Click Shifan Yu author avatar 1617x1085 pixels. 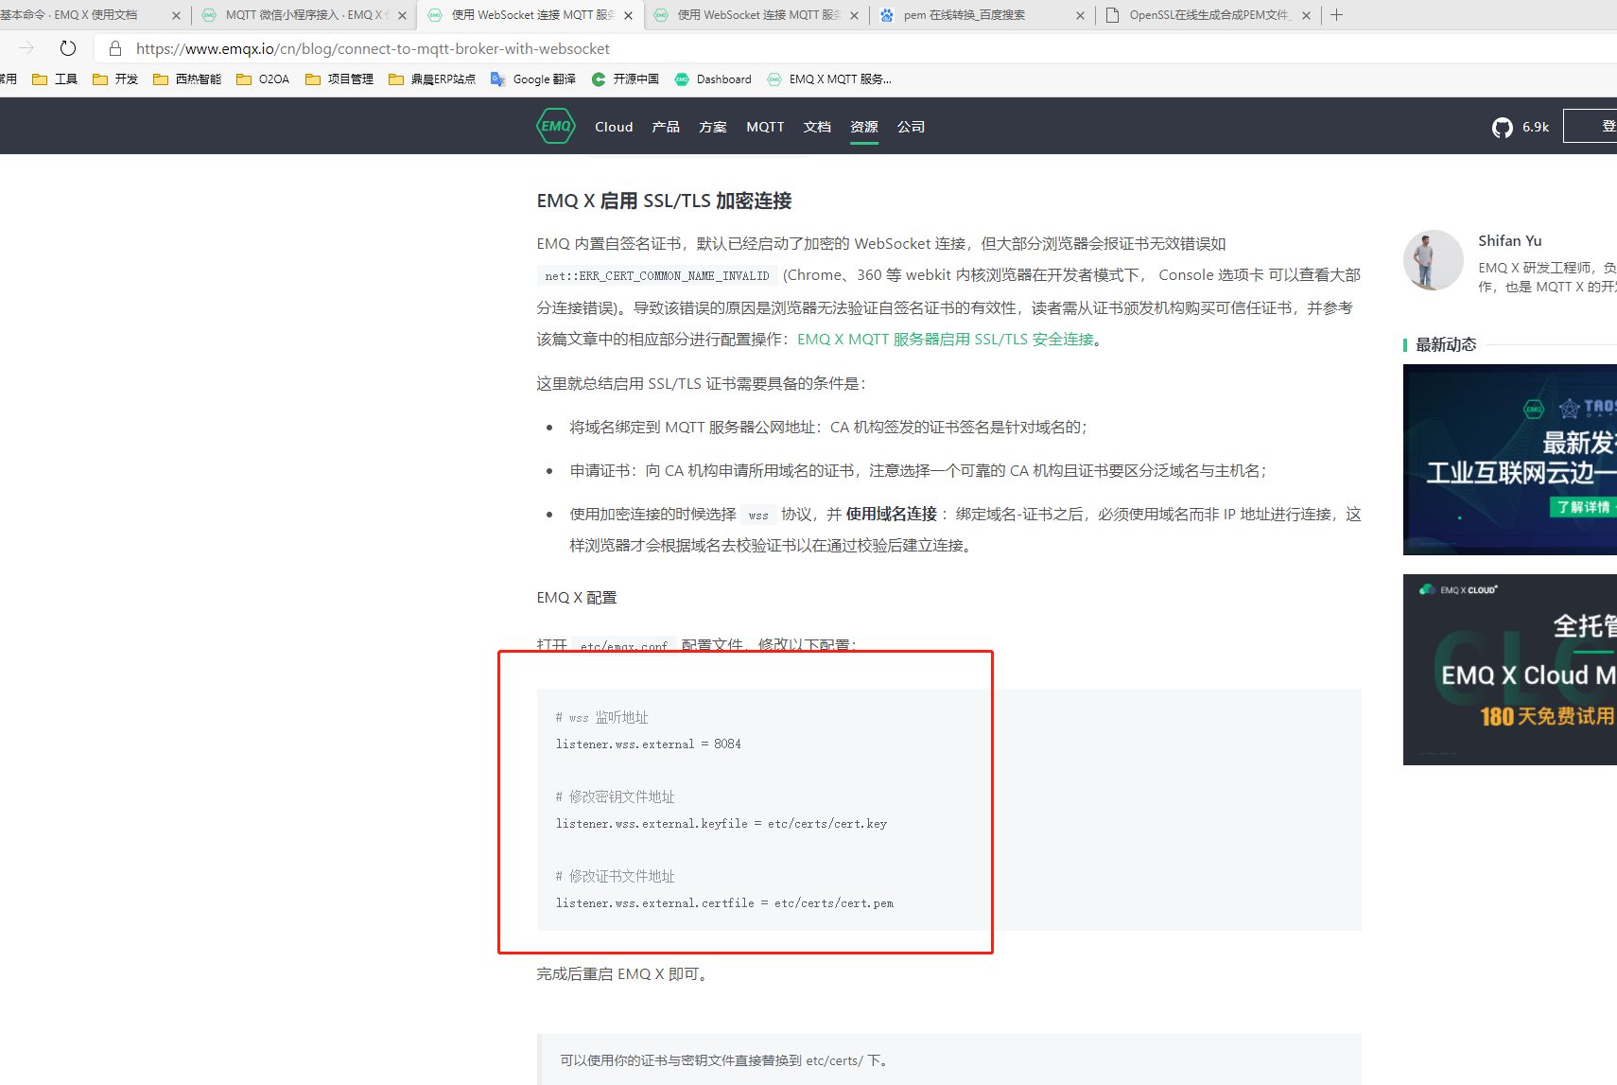pos(1434,260)
